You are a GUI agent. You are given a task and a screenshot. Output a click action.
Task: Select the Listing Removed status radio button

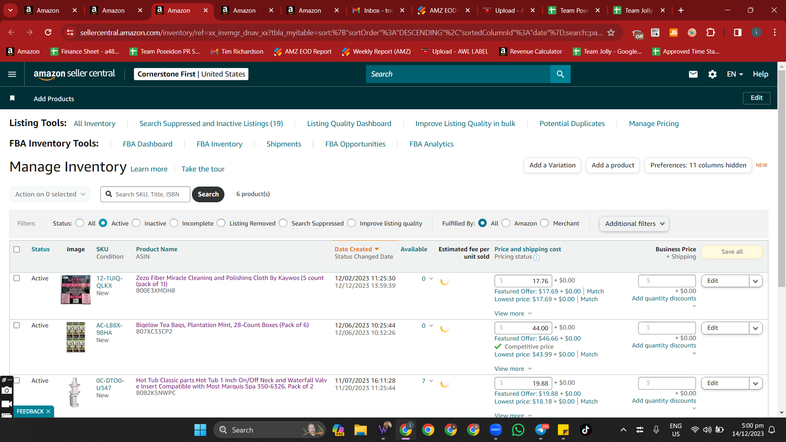click(x=221, y=223)
